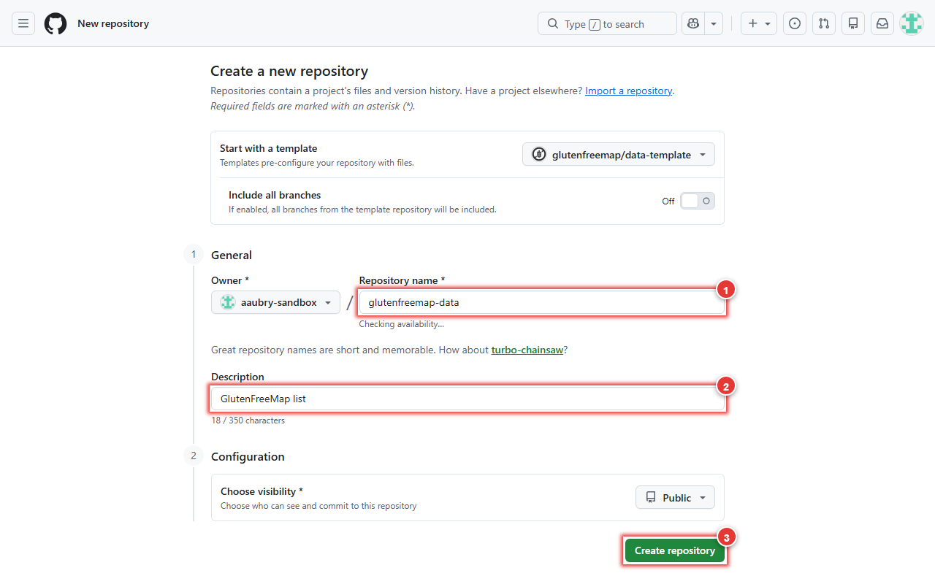Open glutenfreemap/data-template template dropdown
This screenshot has width=935, height=584.
coord(619,155)
